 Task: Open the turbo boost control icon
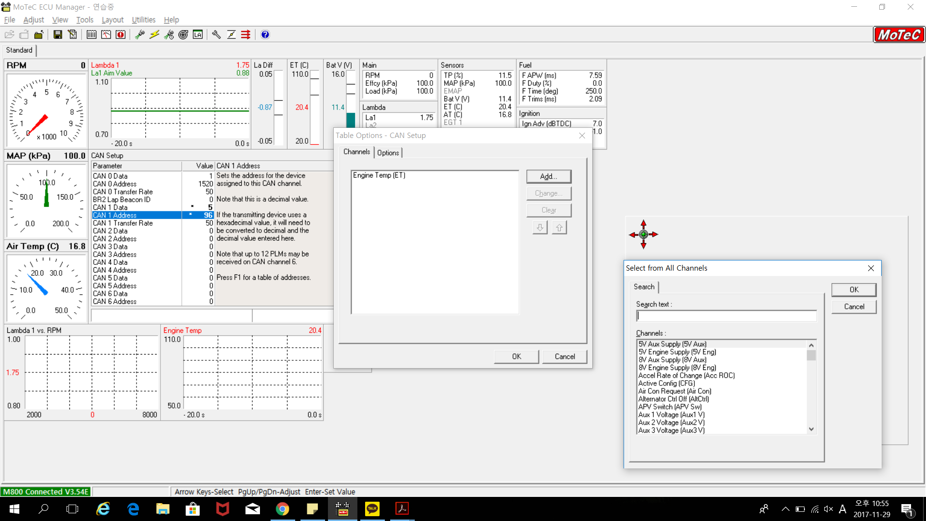183,35
